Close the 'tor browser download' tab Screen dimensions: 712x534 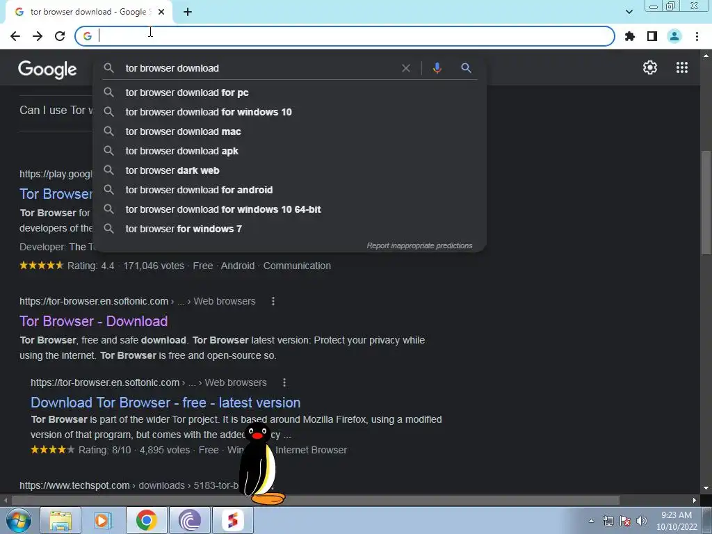[x=161, y=13]
